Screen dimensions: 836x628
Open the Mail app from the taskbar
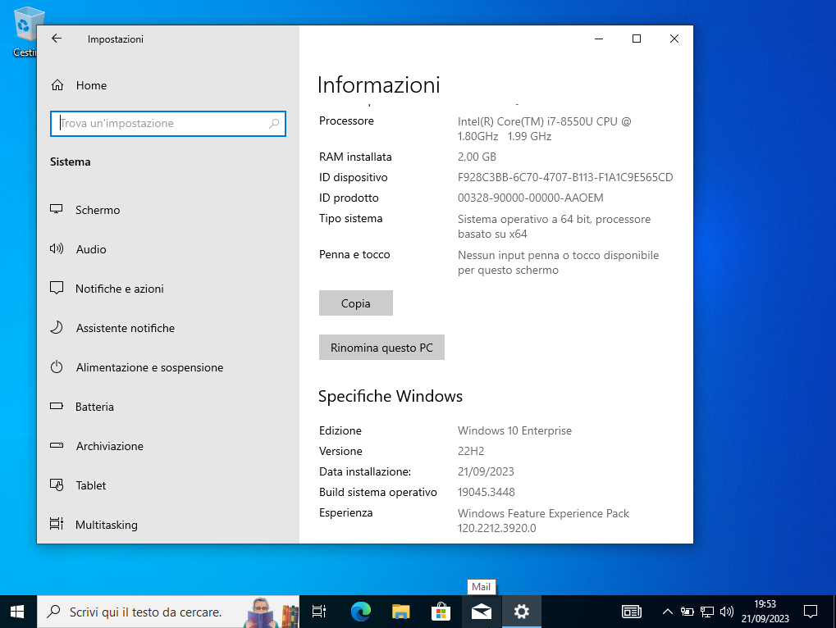click(x=482, y=612)
